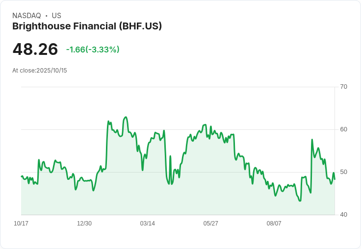This screenshot has width=361, height=249.
Task: Click the right end of the price line
Action: point(335,179)
